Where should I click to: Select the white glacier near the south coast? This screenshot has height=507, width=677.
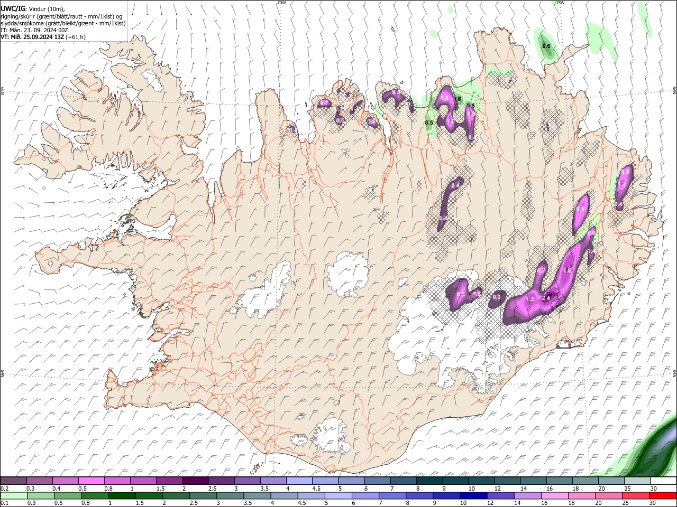click(x=332, y=436)
